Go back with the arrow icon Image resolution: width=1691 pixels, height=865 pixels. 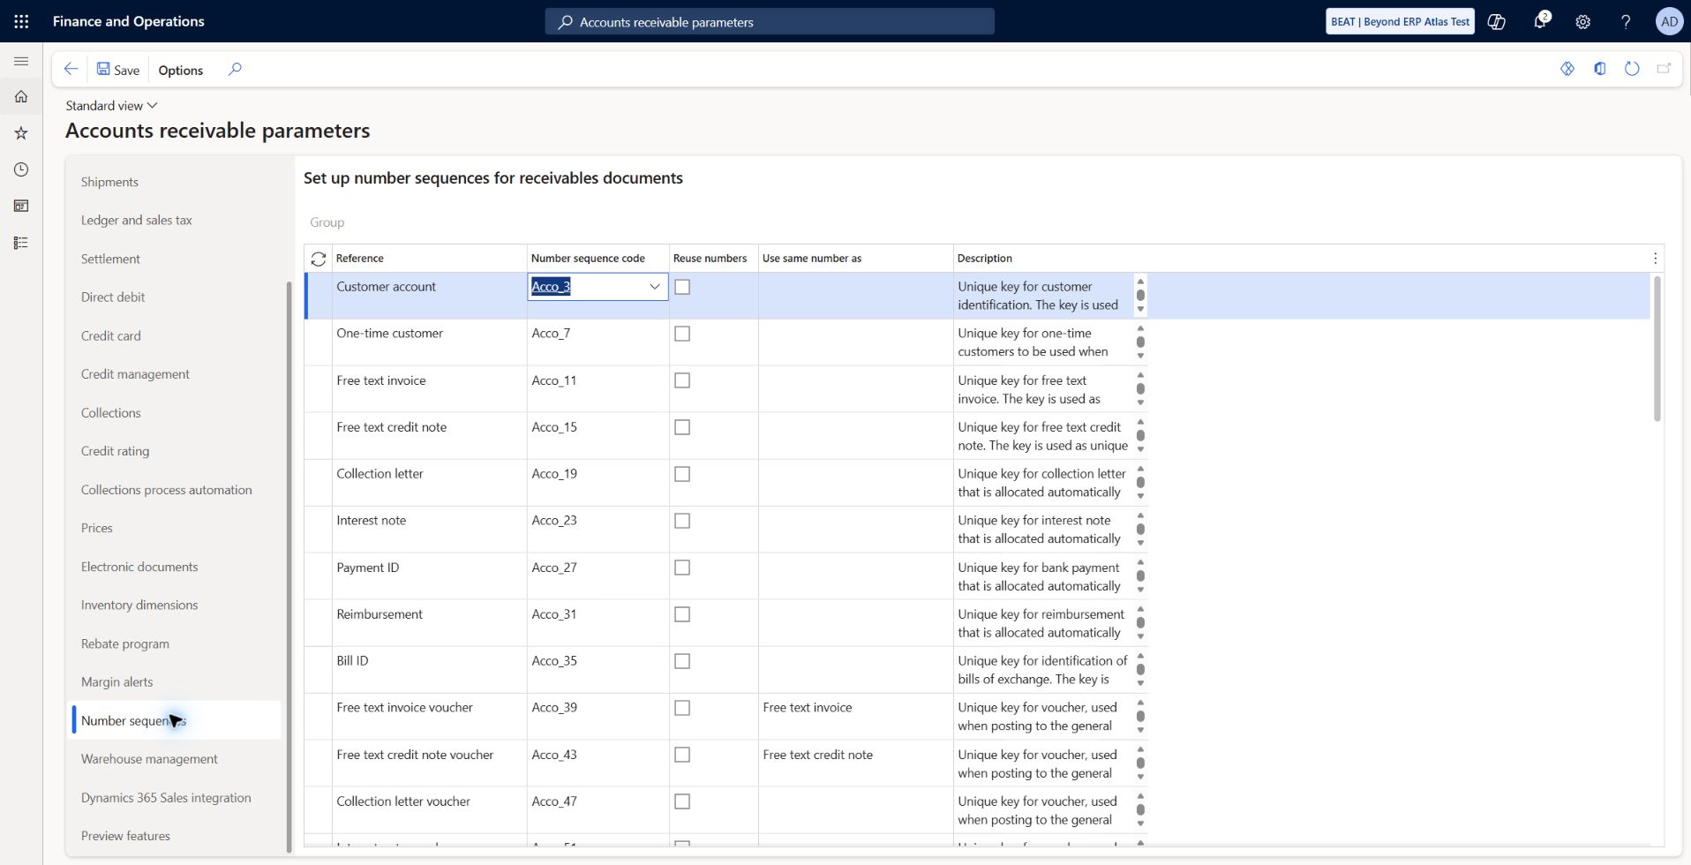[71, 69]
